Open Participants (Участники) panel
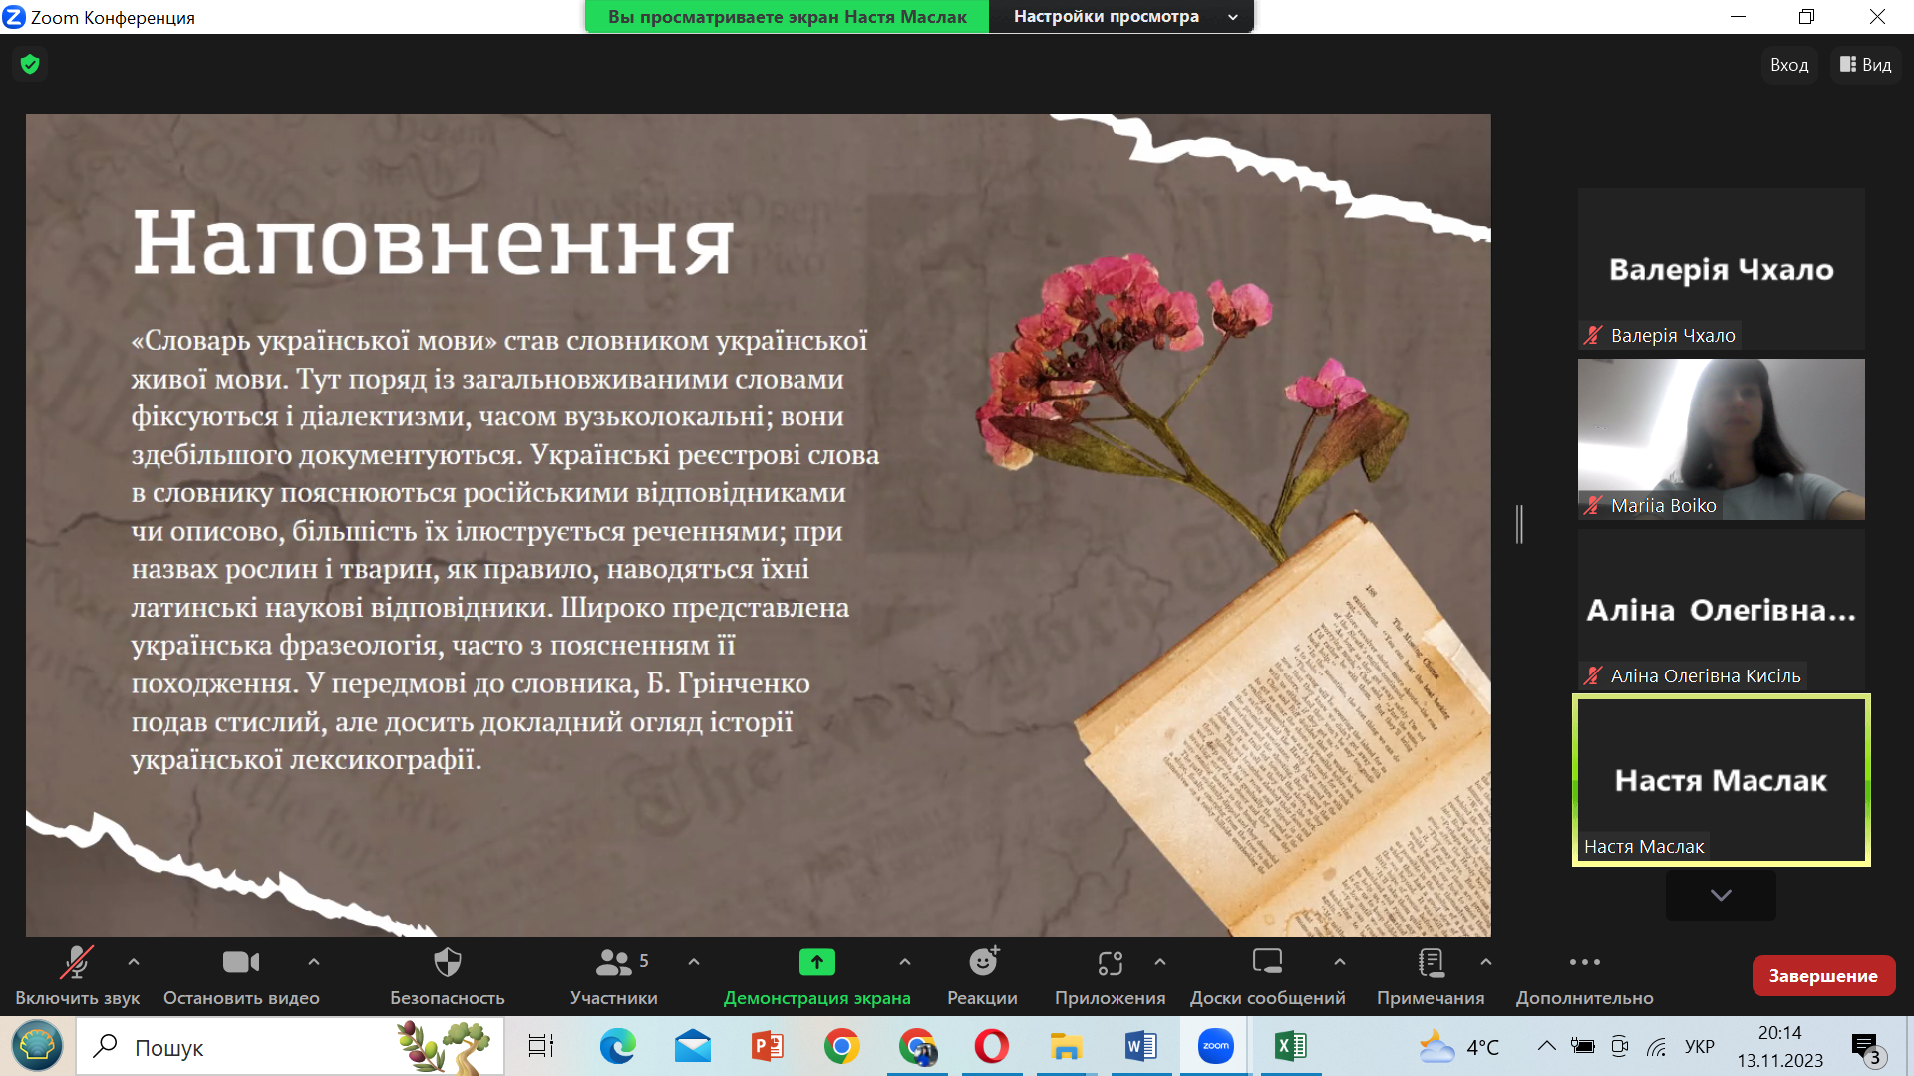1914x1076 pixels. click(613, 963)
